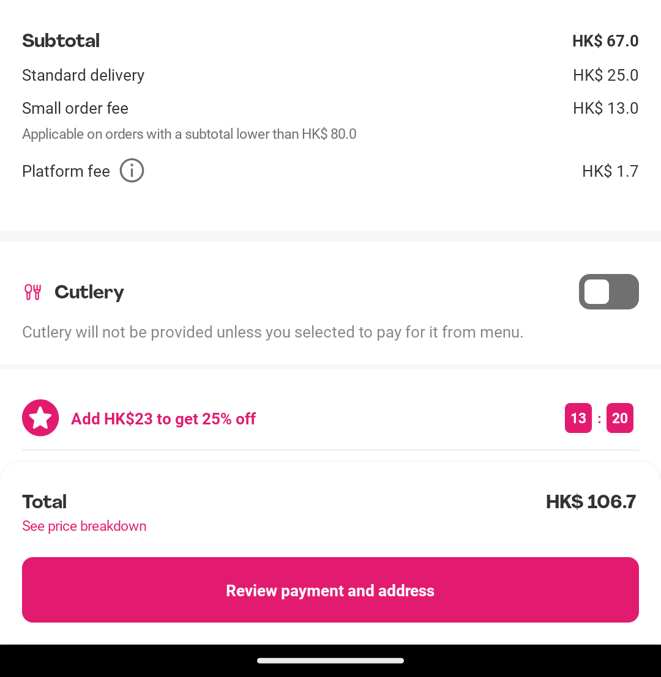Toggle the Cutlery switch on

coord(609,292)
